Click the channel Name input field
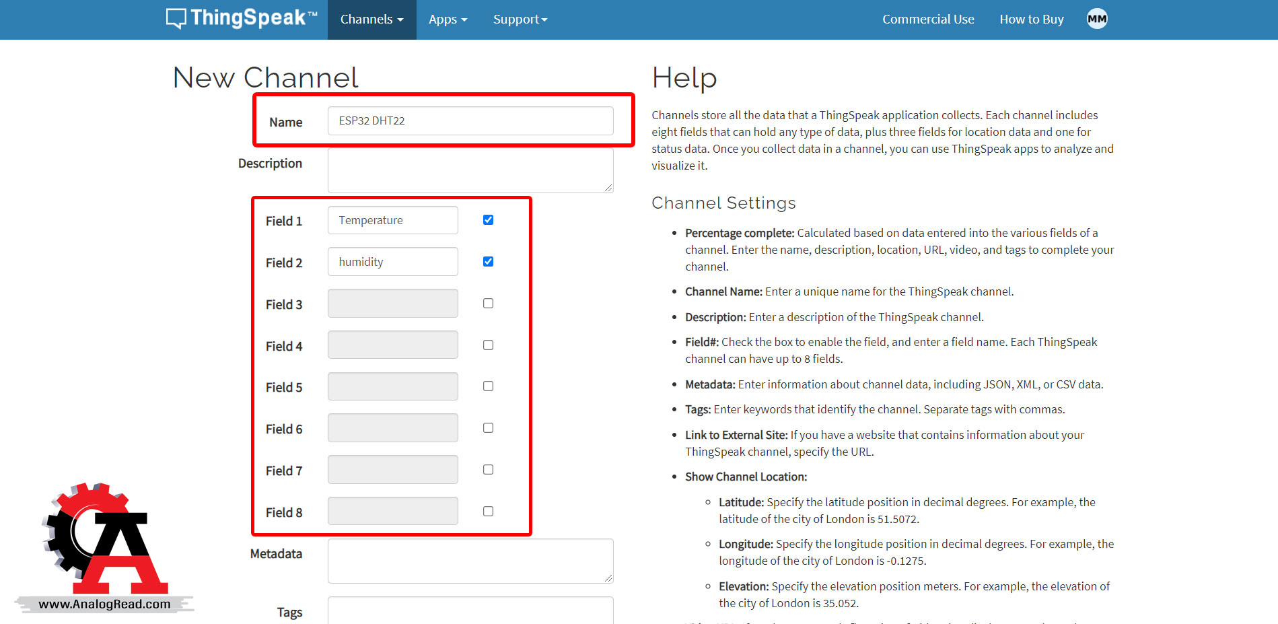The height and width of the screenshot is (624, 1278). [x=470, y=120]
